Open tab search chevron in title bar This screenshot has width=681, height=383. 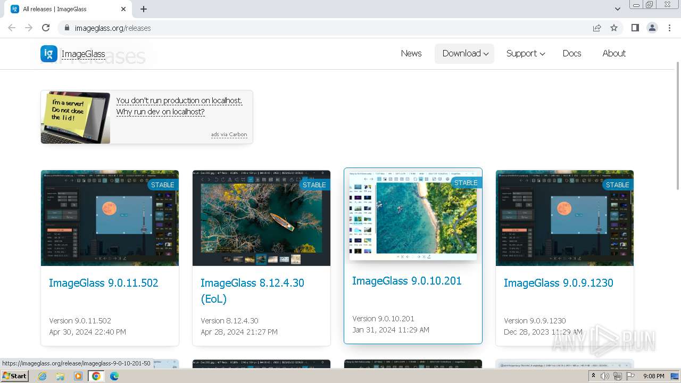tap(617, 9)
